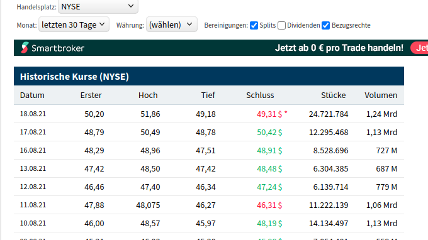Click the Hoch column header
The width and height of the screenshot is (428, 240).
(148, 95)
